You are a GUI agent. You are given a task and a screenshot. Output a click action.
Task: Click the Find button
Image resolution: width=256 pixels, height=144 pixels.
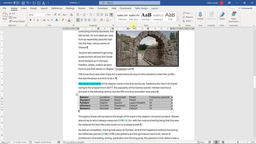[x=186, y=13]
